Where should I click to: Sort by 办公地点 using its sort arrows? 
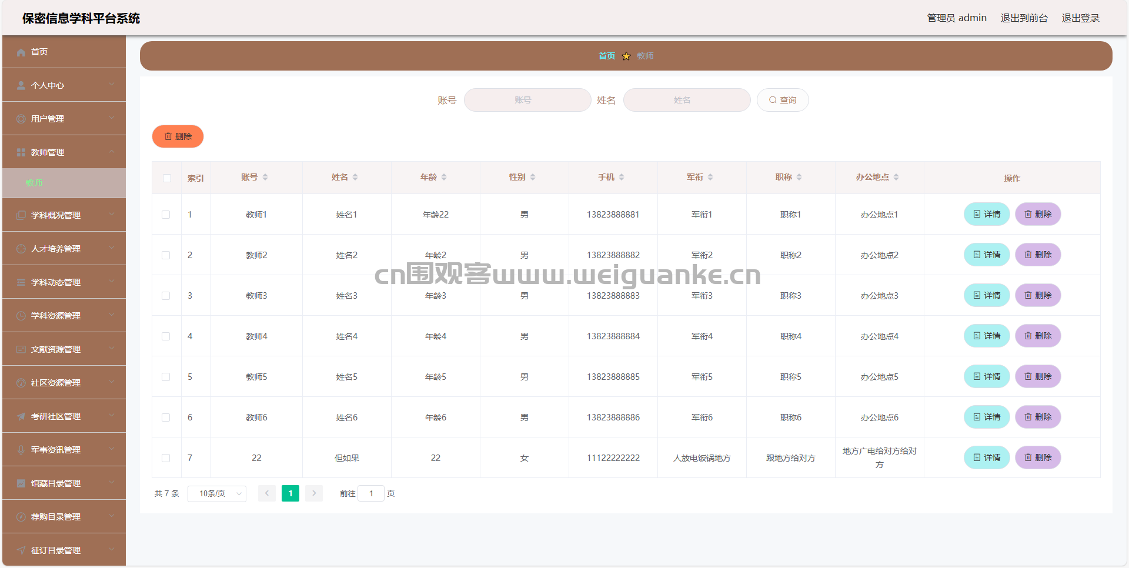tap(896, 178)
